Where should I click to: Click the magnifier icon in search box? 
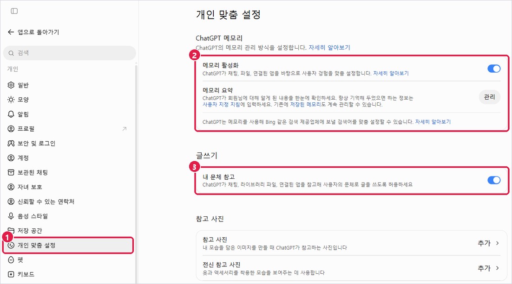coord(11,53)
